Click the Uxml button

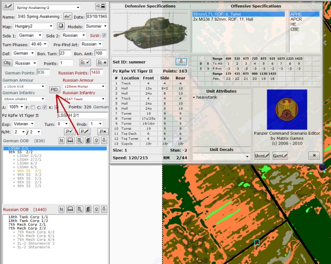pyautogui.click(x=262, y=155)
